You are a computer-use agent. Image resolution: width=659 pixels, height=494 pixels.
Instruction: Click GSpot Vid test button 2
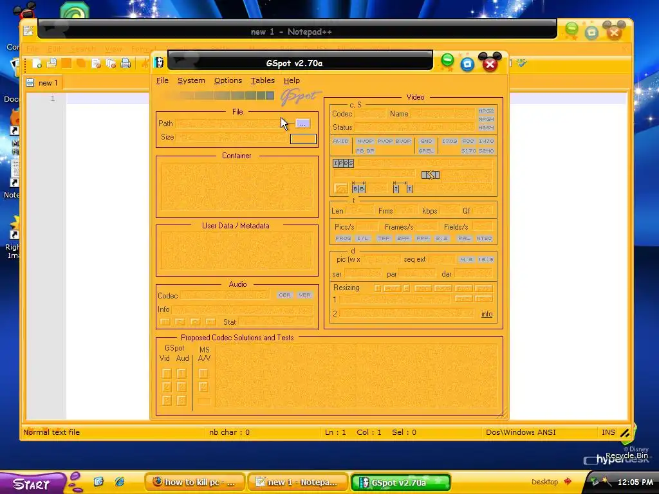pos(167,387)
